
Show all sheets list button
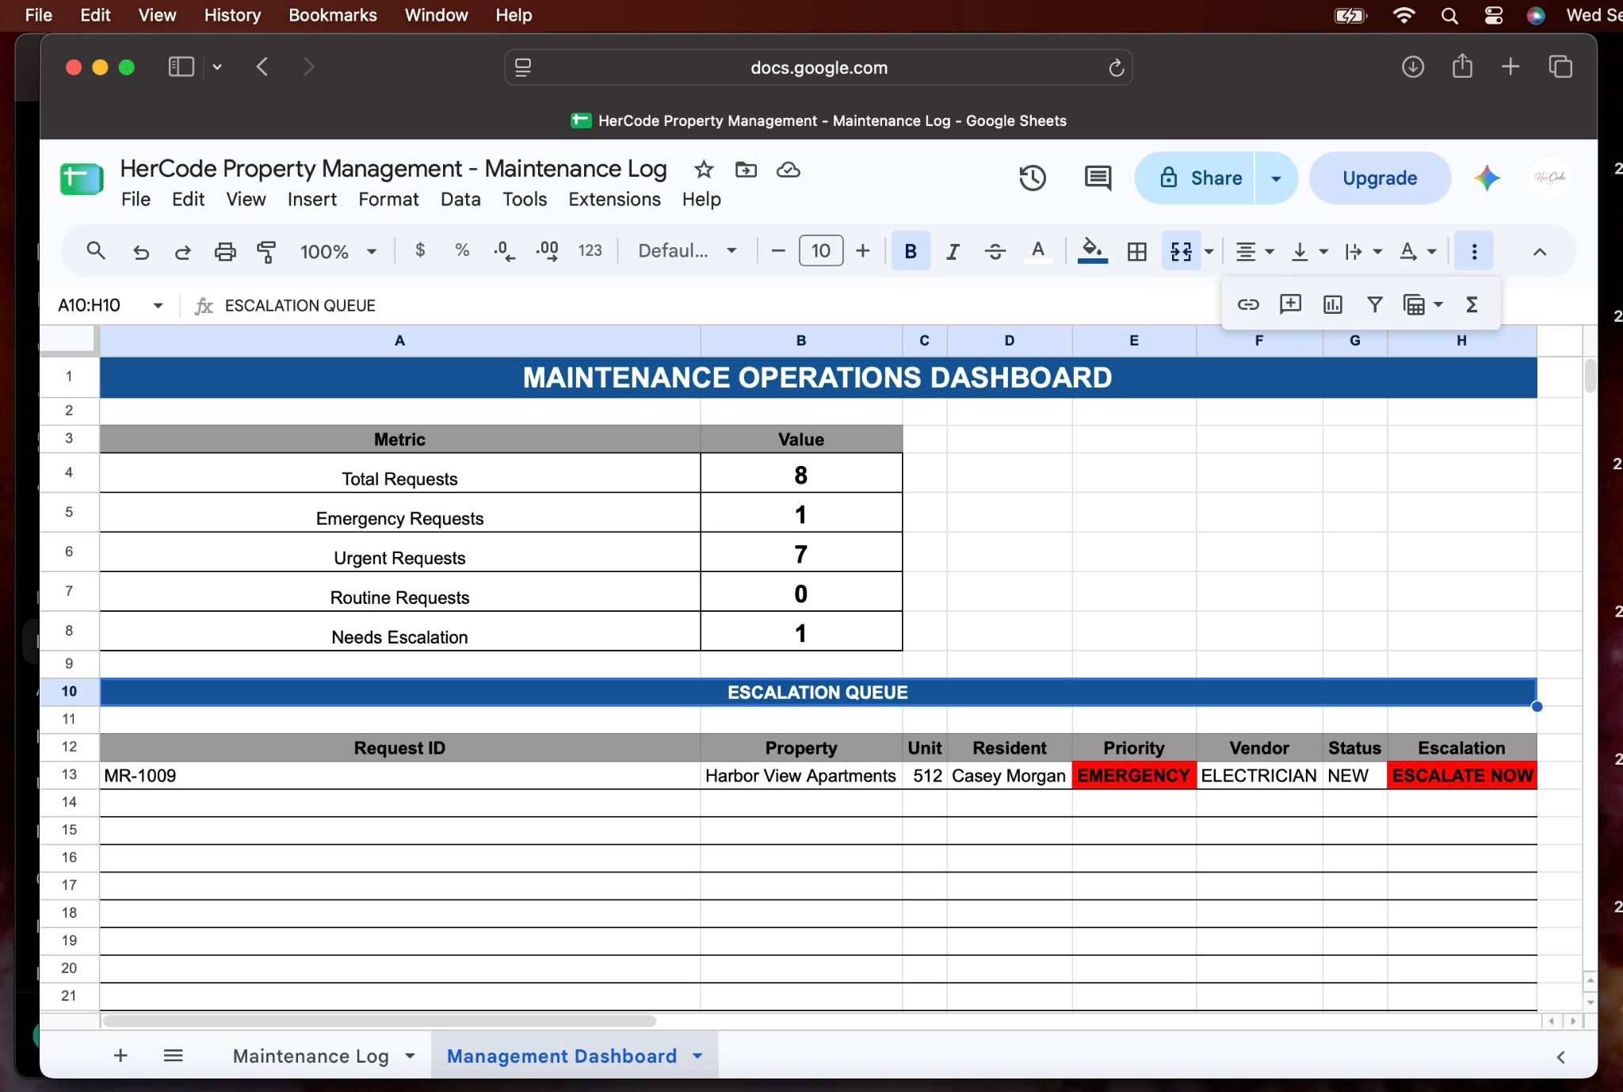[x=174, y=1056]
